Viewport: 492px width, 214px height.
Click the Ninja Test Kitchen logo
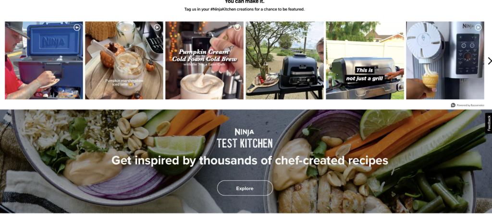tap(245, 138)
